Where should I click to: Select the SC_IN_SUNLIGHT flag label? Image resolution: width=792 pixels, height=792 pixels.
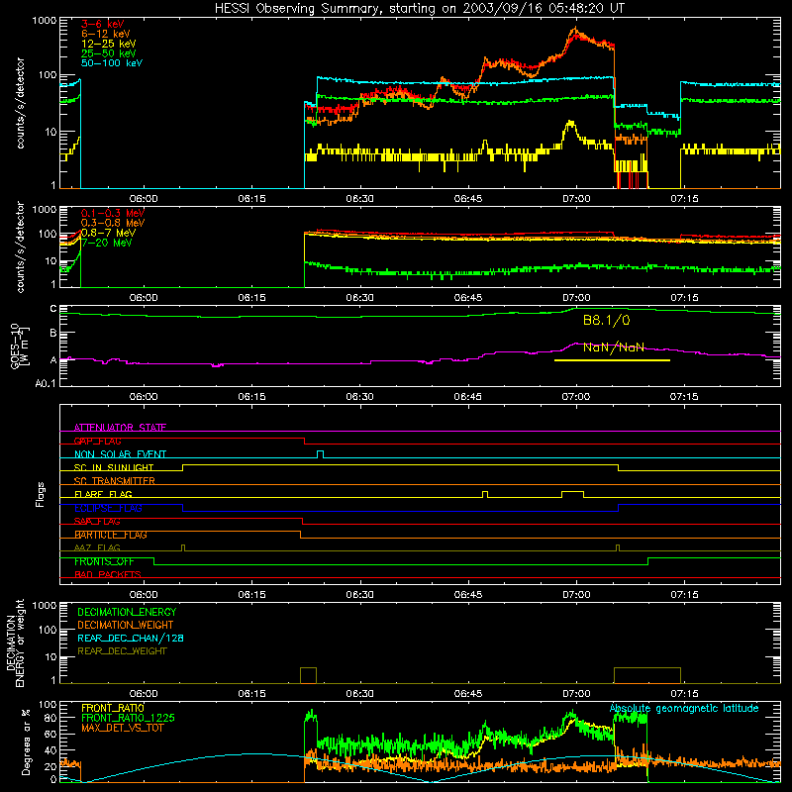point(114,467)
